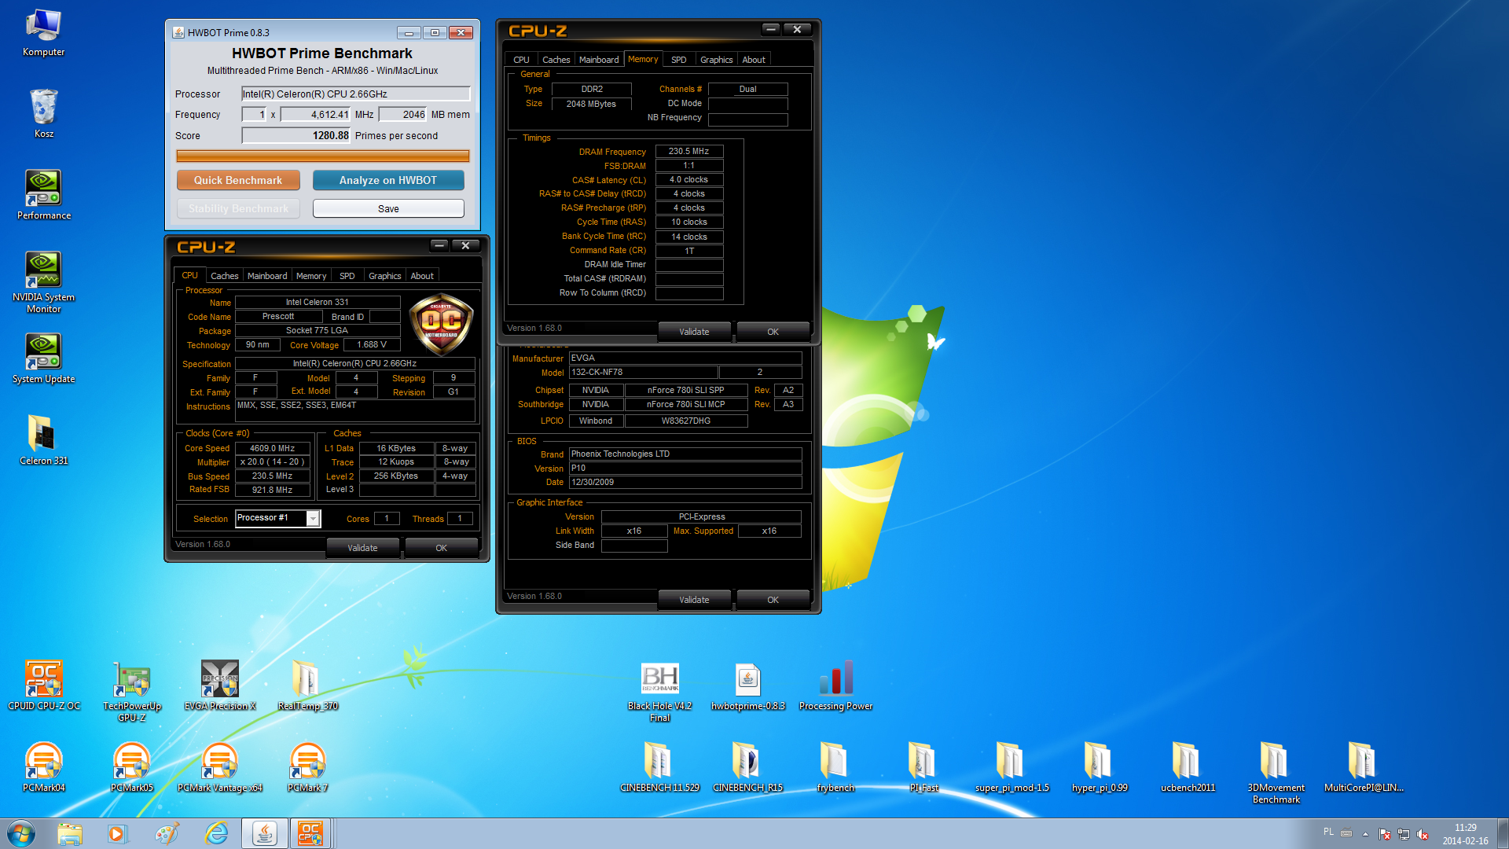Screen dimensions: 1509x849
Task: Open the PI_Fast folder
Action: pyautogui.click(x=923, y=767)
